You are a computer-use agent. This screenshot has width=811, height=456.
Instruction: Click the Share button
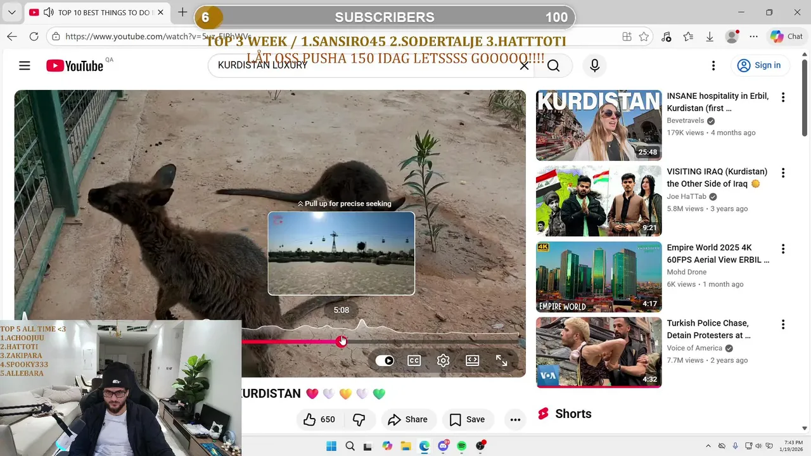tap(407, 419)
